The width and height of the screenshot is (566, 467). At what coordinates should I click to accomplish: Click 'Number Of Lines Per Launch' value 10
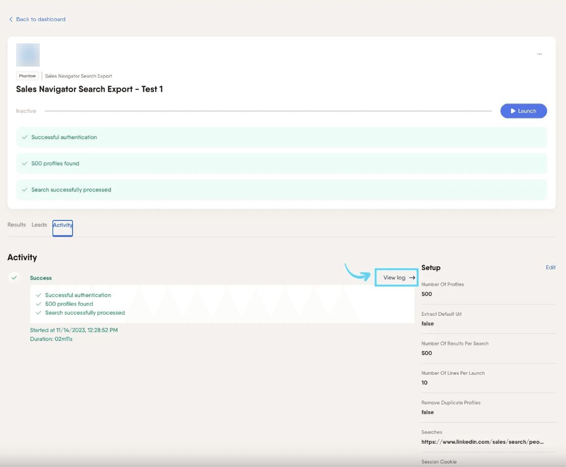[x=424, y=383]
